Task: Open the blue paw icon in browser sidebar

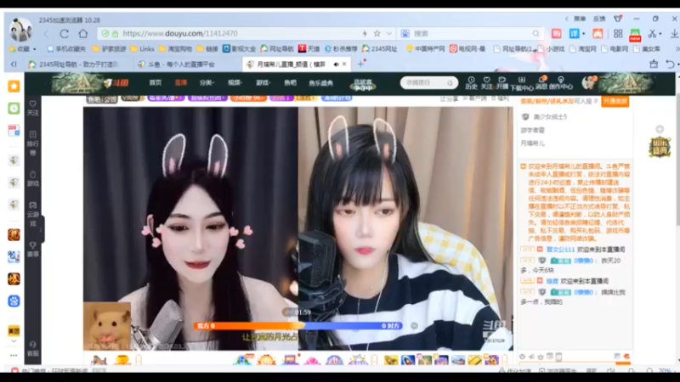Action: pyautogui.click(x=14, y=301)
